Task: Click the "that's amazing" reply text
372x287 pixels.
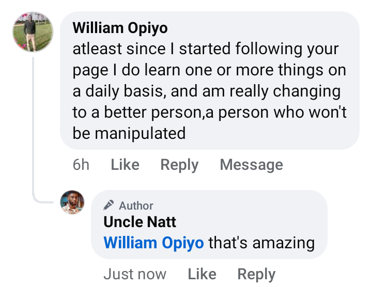Action: (x=261, y=243)
